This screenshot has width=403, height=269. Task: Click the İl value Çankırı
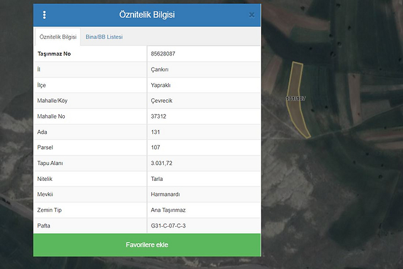click(x=161, y=70)
